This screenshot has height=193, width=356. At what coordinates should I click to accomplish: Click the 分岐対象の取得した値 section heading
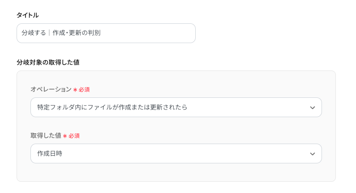48,62
